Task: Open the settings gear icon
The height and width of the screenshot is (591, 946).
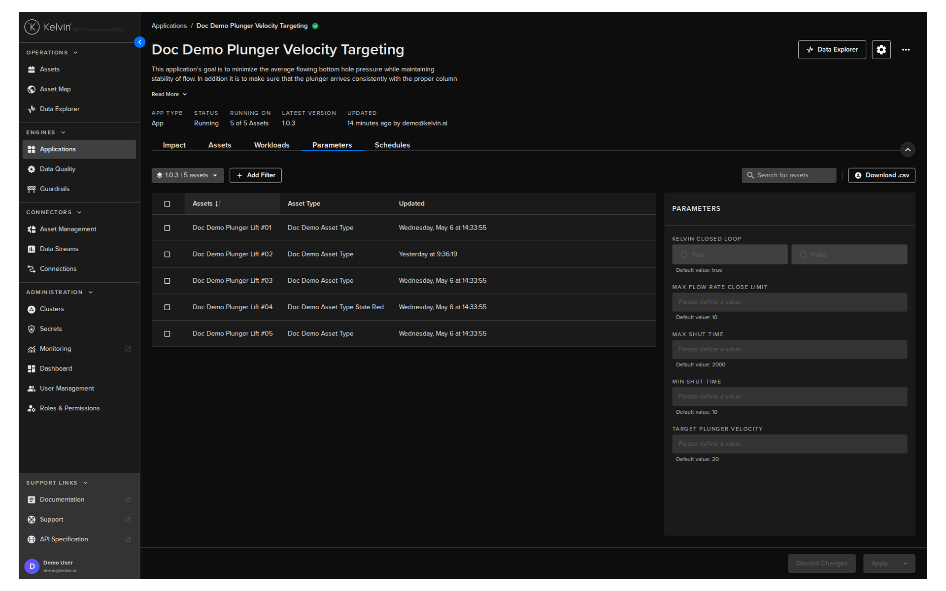Action: click(881, 50)
